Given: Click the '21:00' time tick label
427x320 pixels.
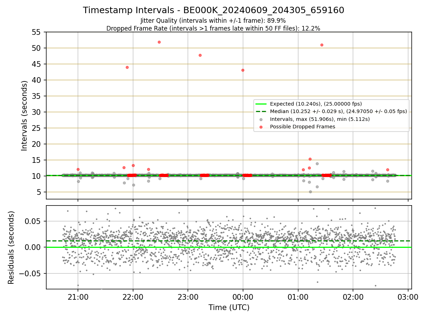Looking at the screenshot, I should point(78,297).
